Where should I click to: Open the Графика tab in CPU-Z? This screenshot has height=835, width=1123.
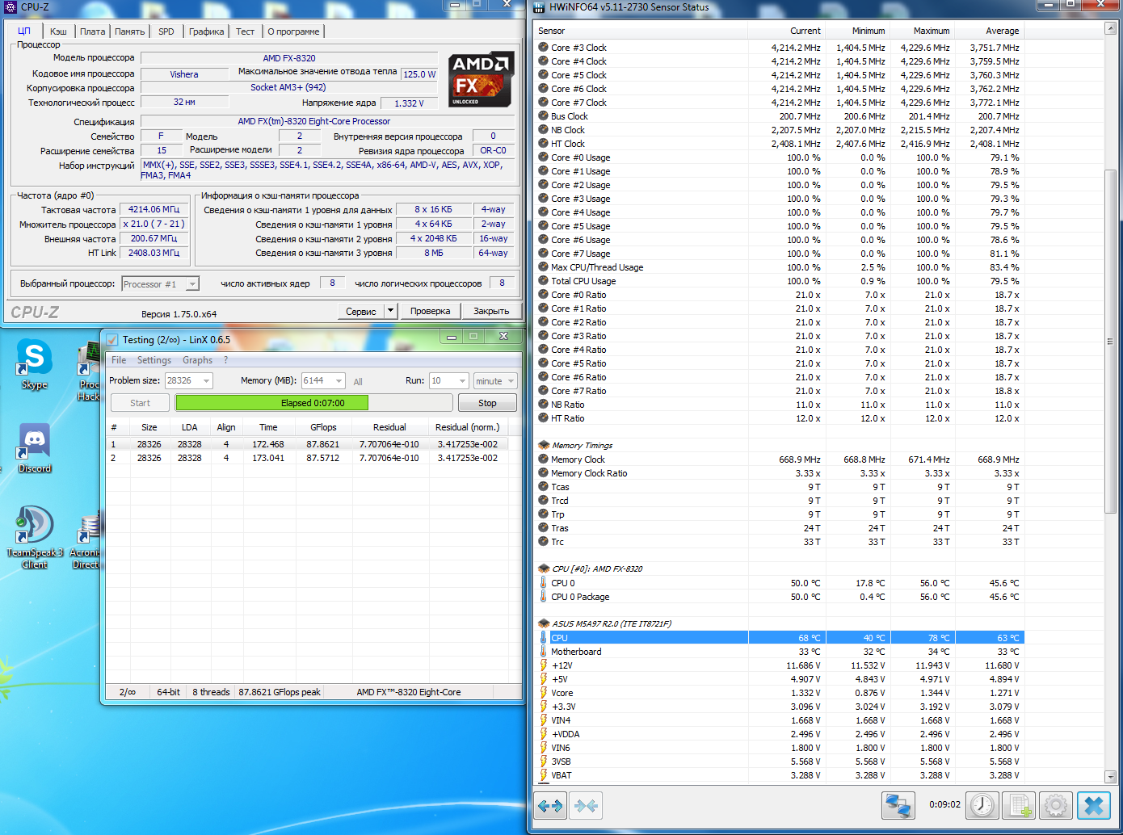(207, 31)
